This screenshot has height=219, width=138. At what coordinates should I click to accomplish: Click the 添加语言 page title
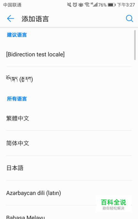[x=35, y=19]
